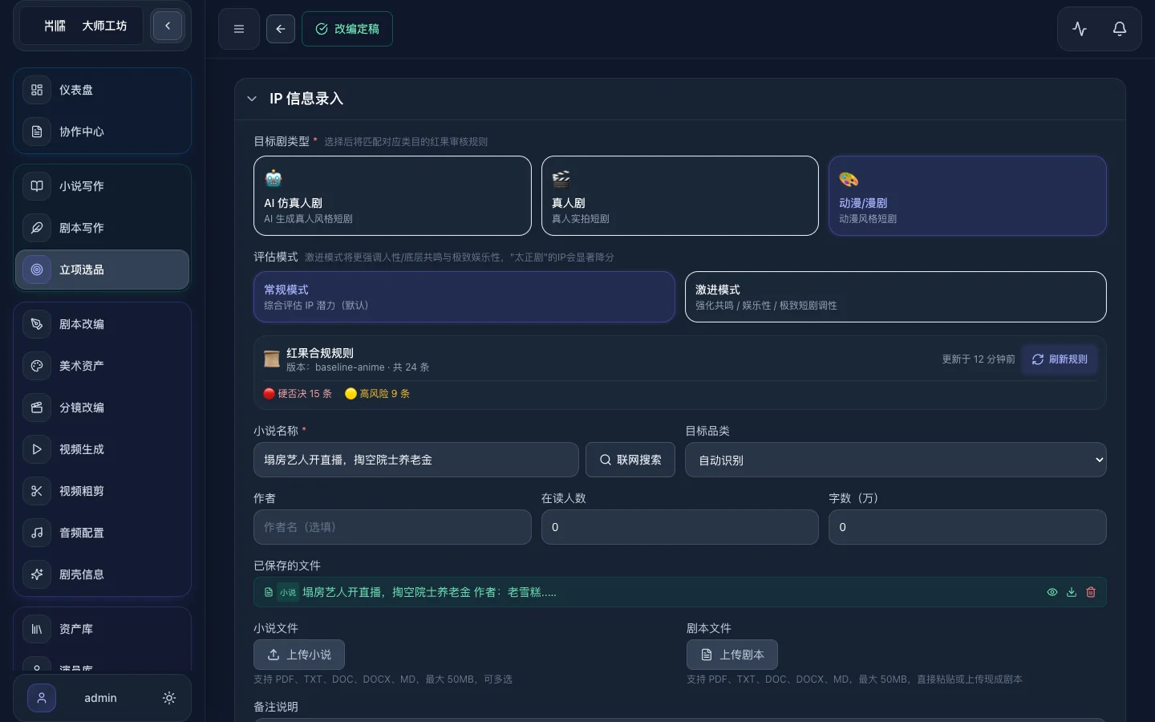Open the hamburger menu in the top bar
This screenshot has height=722, width=1155.
pos(239,29)
